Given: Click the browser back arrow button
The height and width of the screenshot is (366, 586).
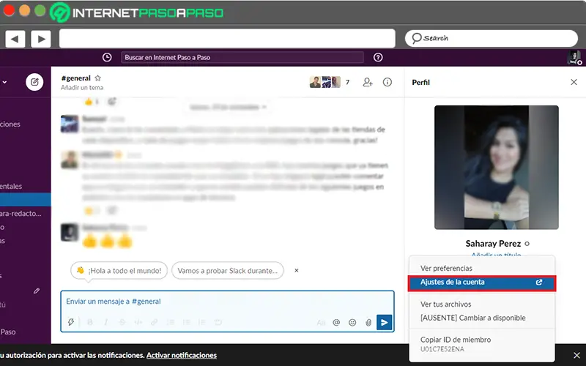Looking at the screenshot, I should coord(15,39).
